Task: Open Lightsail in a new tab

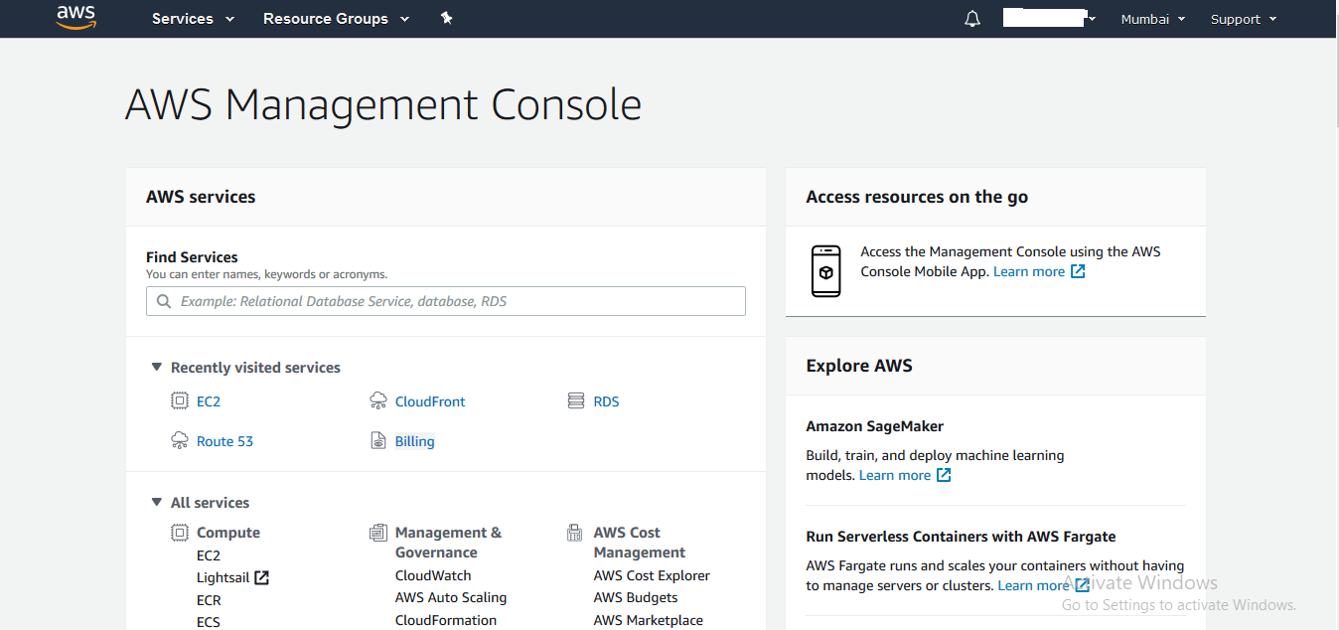Action: 262,576
